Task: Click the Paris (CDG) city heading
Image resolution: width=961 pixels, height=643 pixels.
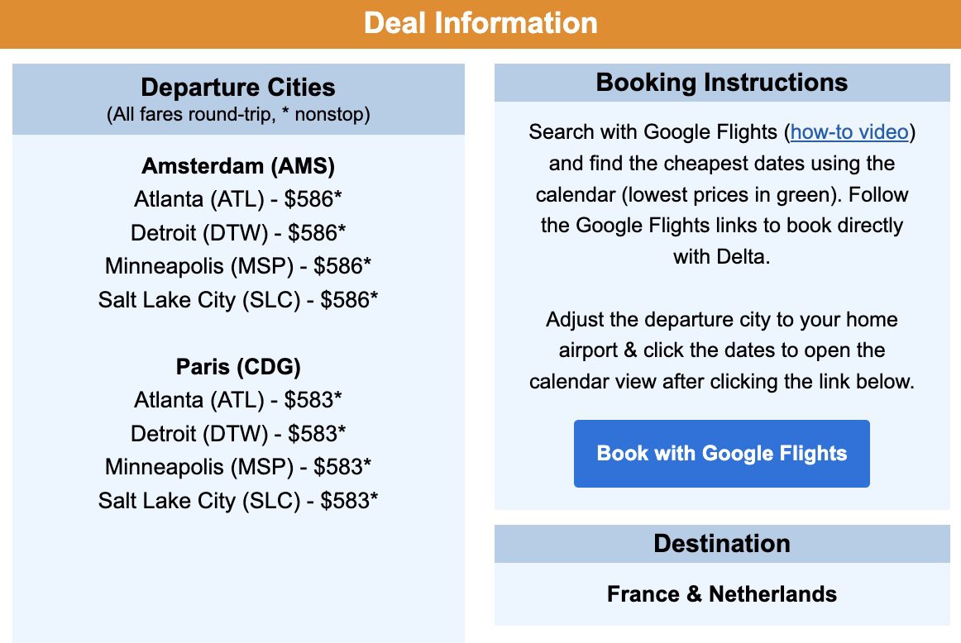Action: (237, 366)
